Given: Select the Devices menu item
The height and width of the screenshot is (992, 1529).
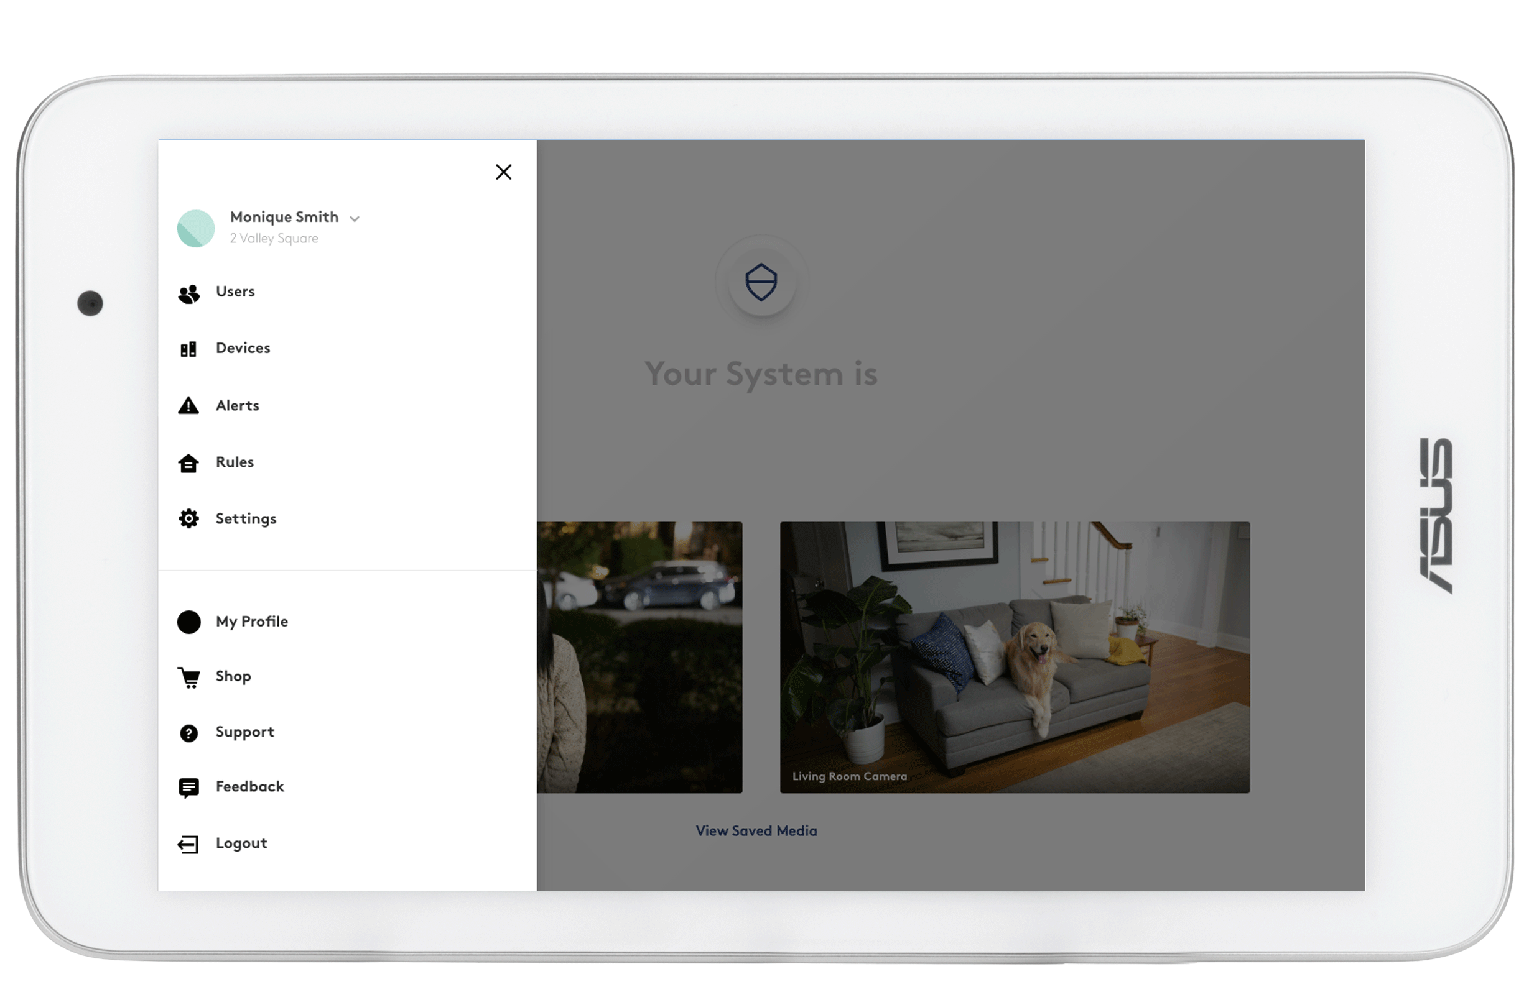Looking at the screenshot, I should pyautogui.click(x=243, y=347).
